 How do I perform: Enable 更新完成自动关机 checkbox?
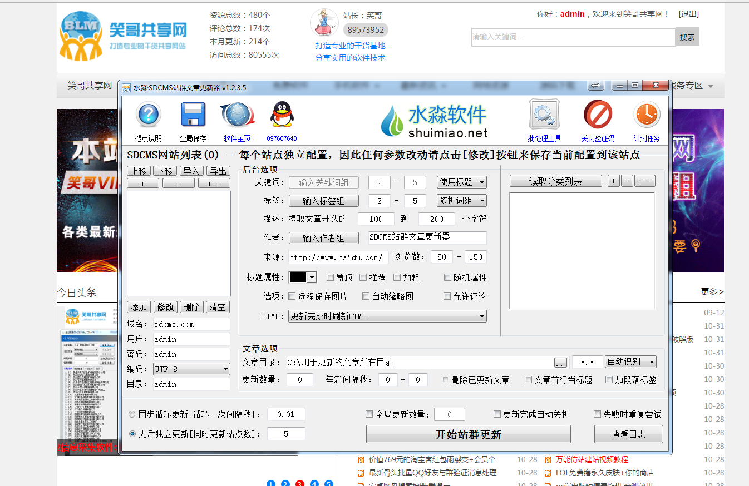497,414
